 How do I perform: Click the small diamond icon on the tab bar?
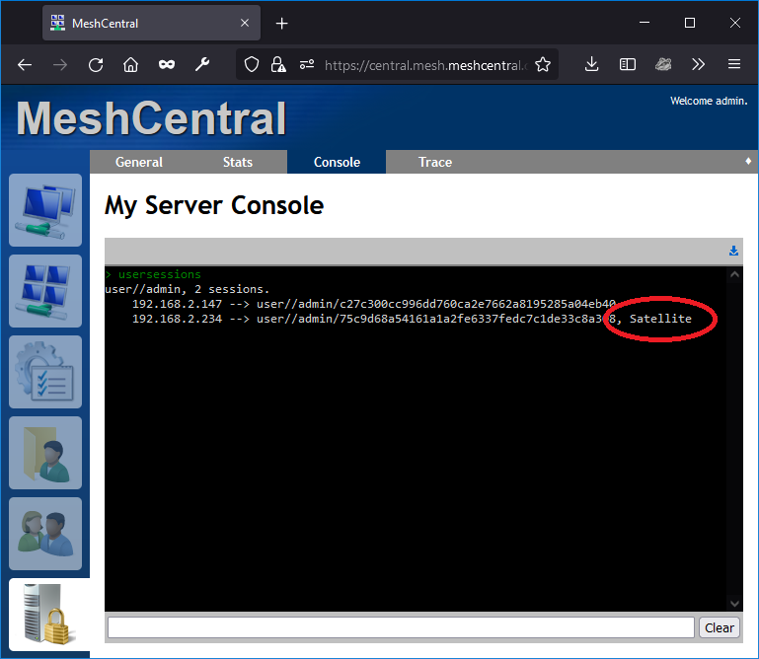click(x=748, y=161)
